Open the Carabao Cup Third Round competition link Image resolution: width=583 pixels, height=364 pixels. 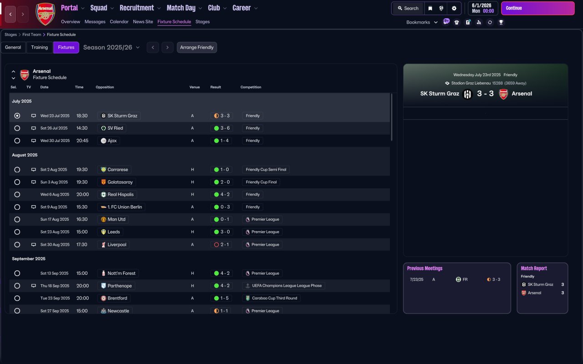click(x=271, y=298)
